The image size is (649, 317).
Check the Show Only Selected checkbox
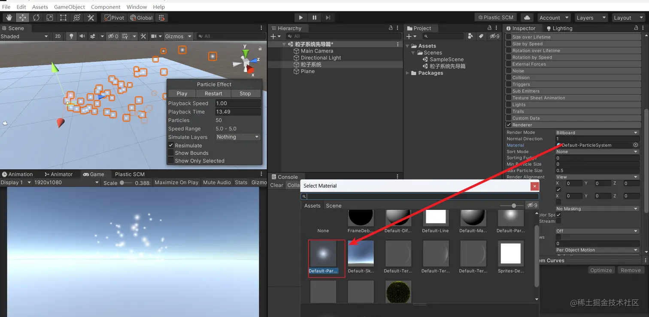pyautogui.click(x=171, y=161)
